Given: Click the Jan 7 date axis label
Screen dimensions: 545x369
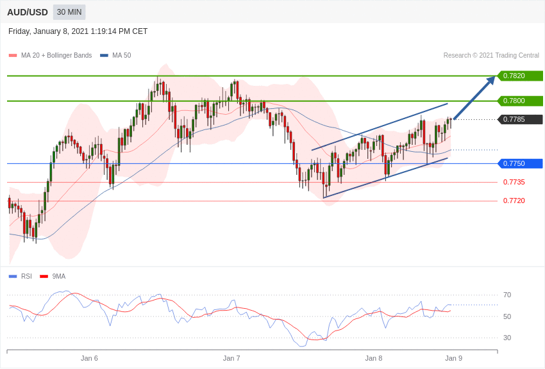Looking at the screenshot, I should click(231, 358).
